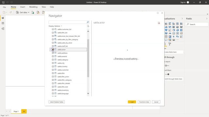Select the scatter chart visualization
This screenshot has height=117, width=209.
[x=170, y=30]
